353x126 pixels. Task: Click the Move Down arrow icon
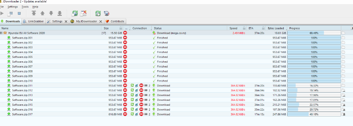(51, 13)
